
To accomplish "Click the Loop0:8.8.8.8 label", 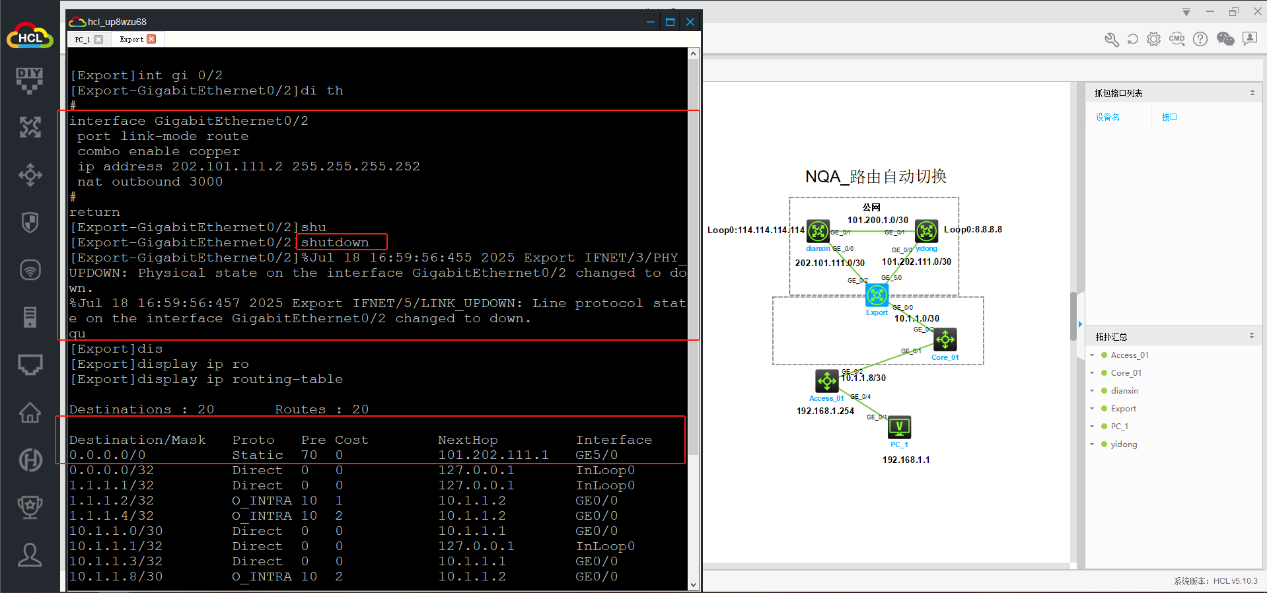I will click(x=973, y=229).
